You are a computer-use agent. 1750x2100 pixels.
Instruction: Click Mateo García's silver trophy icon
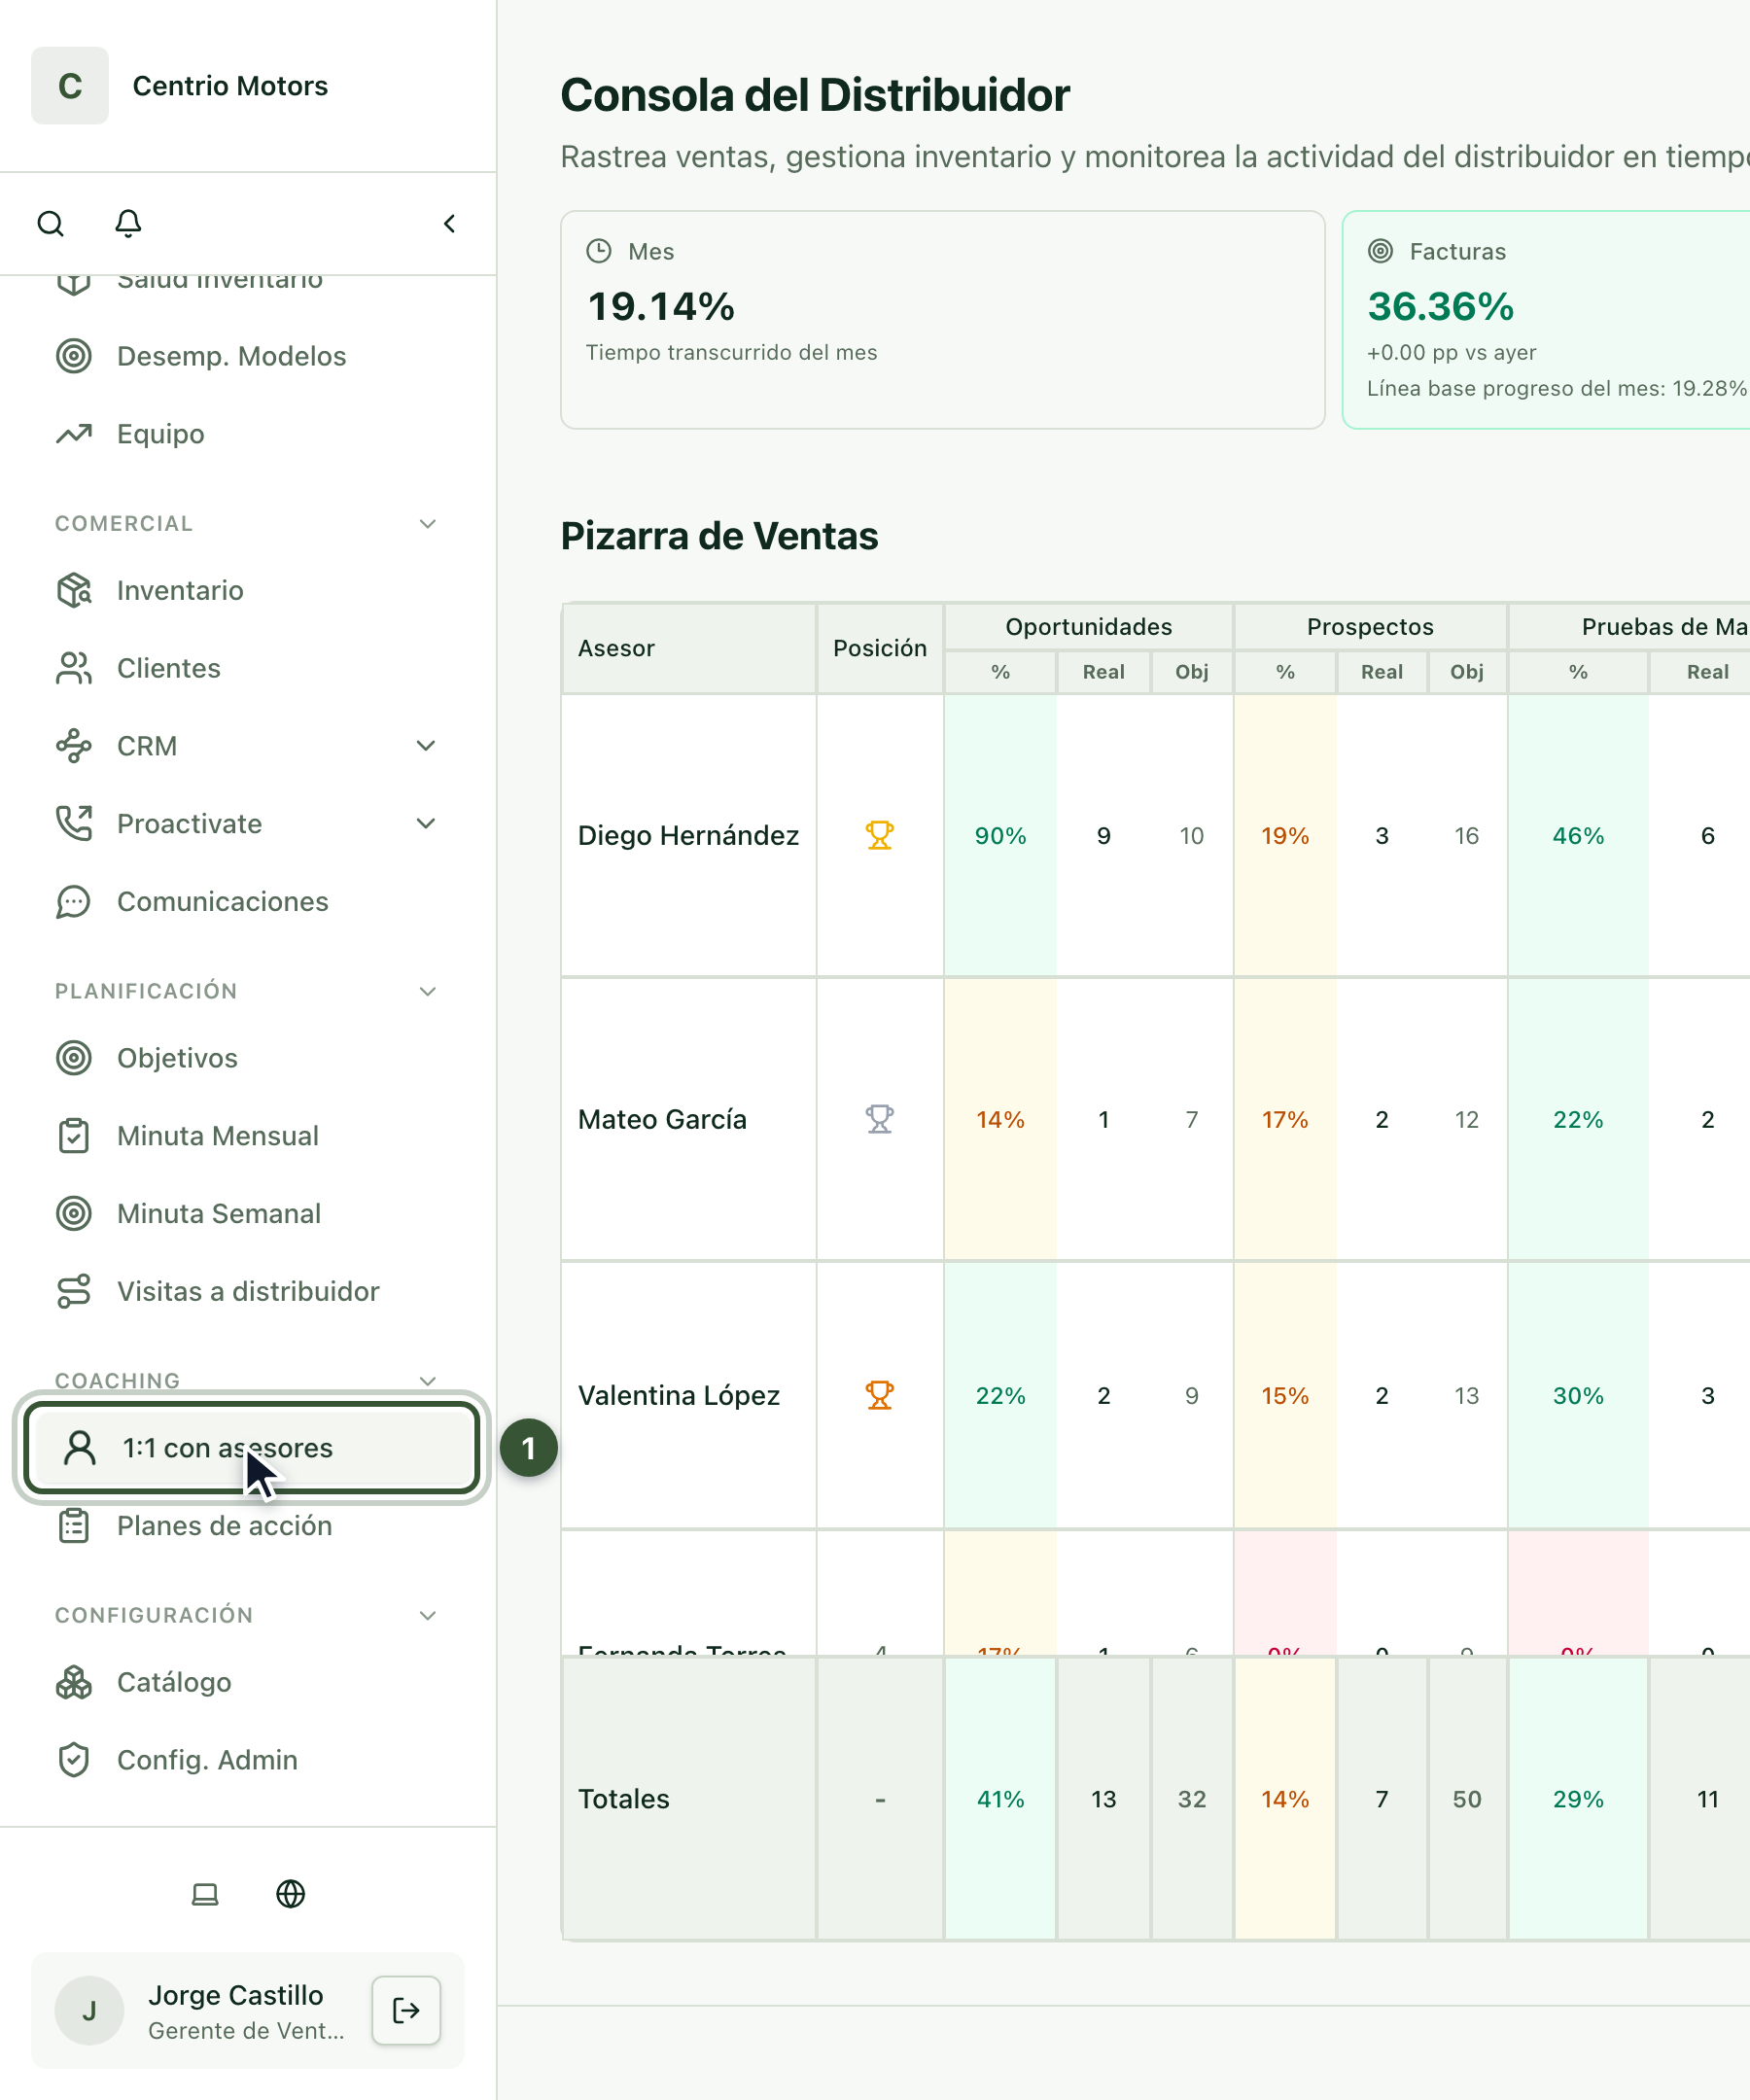(880, 1119)
